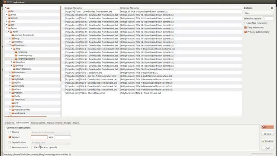Click the Videos folder icon
277x156 pixels.
[13, 106]
